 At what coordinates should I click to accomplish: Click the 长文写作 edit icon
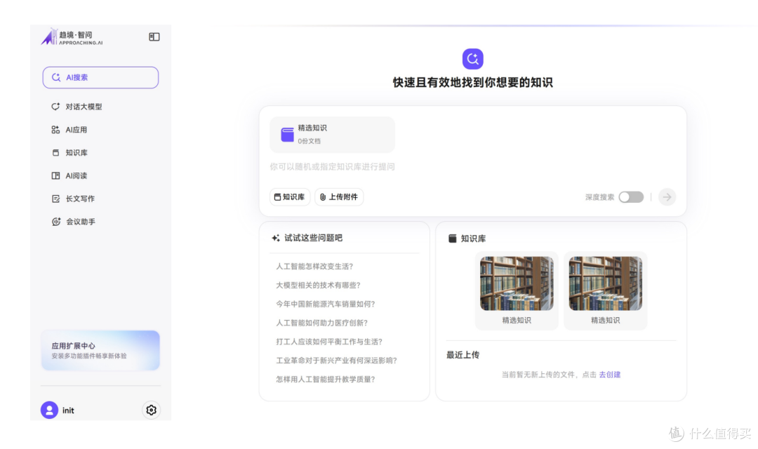(55, 199)
